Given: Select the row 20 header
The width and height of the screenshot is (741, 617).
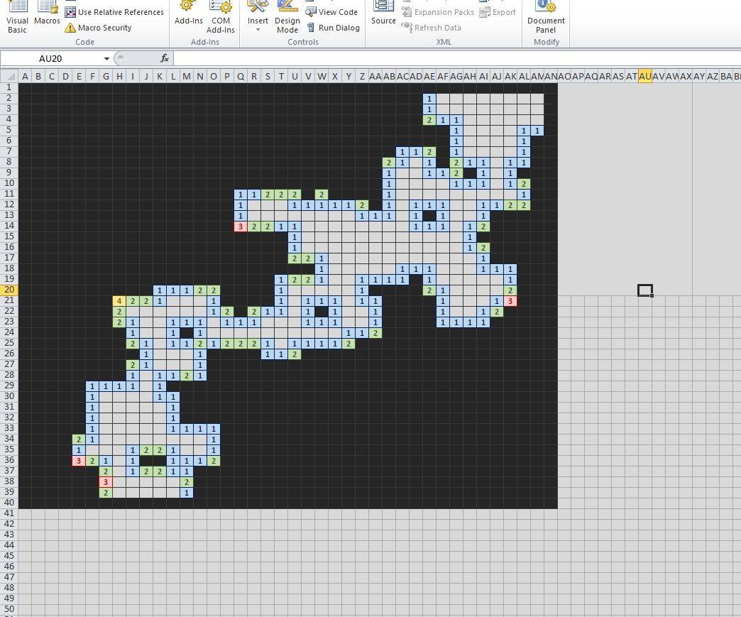Looking at the screenshot, I should point(9,290).
